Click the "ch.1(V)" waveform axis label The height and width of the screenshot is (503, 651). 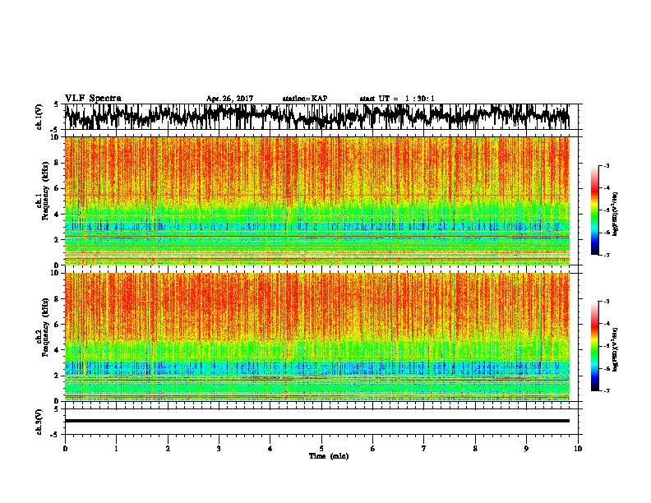pyautogui.click(x=39, y=117)
